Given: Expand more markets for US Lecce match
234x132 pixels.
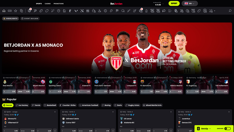Looking at the screenshot, I should (x=171, y=131).
